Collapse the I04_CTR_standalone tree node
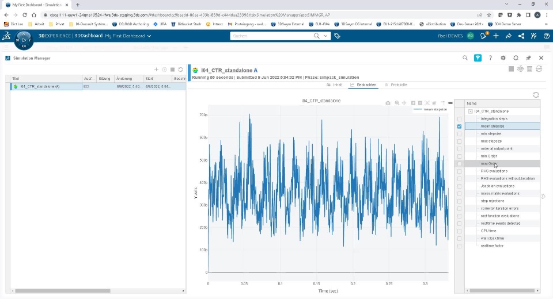This screenshot has width=553, height=299. coord(471,112)
